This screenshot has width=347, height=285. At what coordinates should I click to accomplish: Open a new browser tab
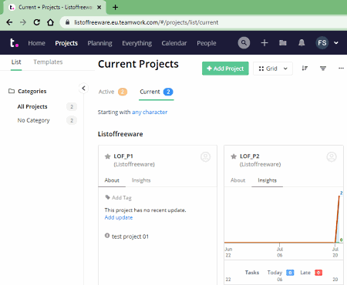(116, 7)
